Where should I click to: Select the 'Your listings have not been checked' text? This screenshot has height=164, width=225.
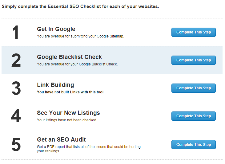(x=66, y=120)
